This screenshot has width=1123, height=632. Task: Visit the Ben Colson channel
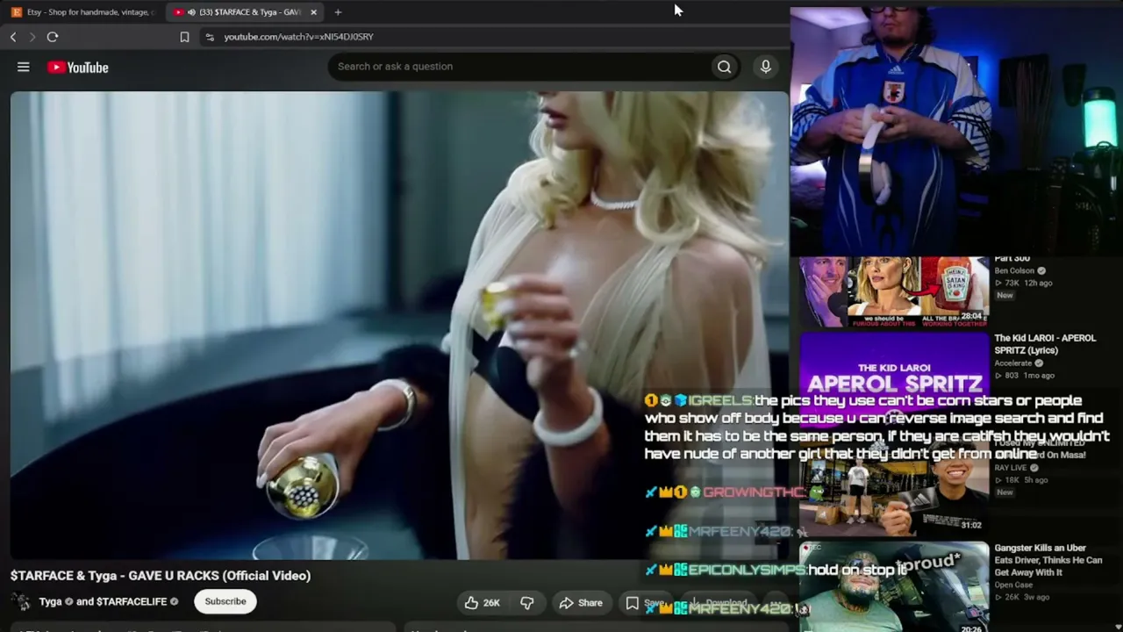tap(1014, 270)
